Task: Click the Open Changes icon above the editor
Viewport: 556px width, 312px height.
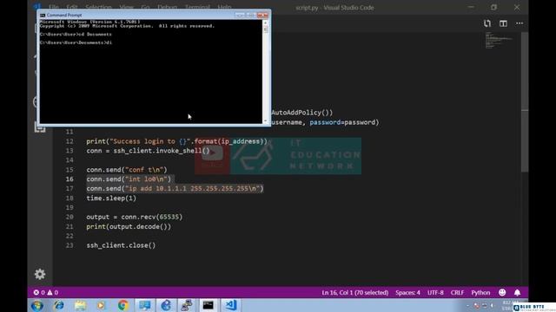Action: 487,23
